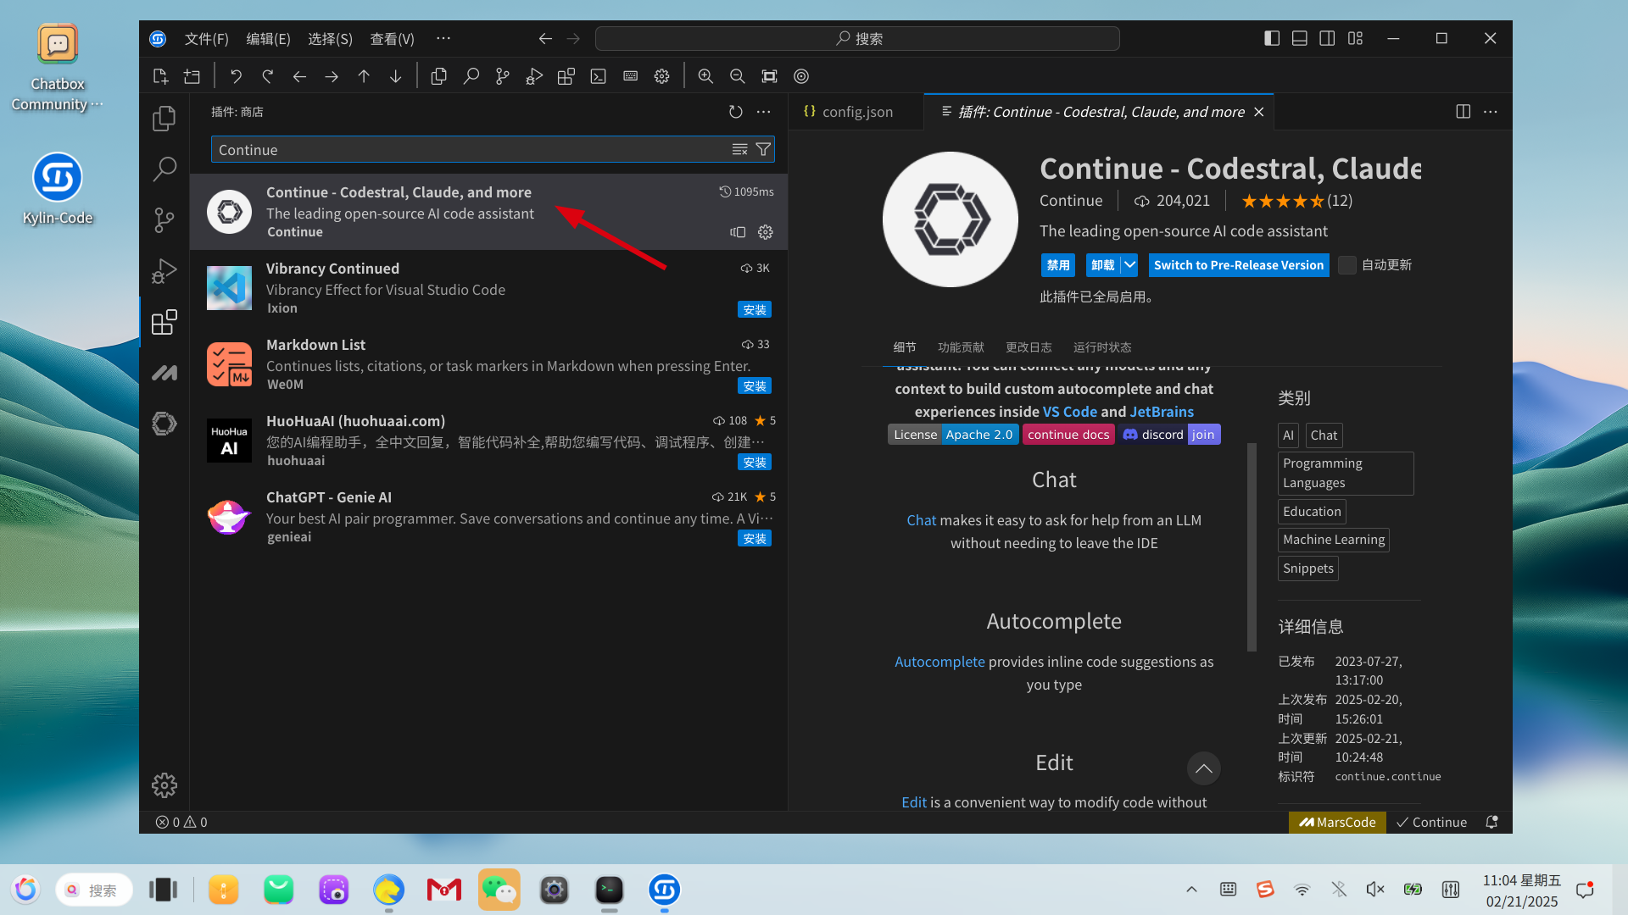This screenshot has width=1628, height=915.
Task: Switch to the 更改日志 tab
Action: point(1029,347)
